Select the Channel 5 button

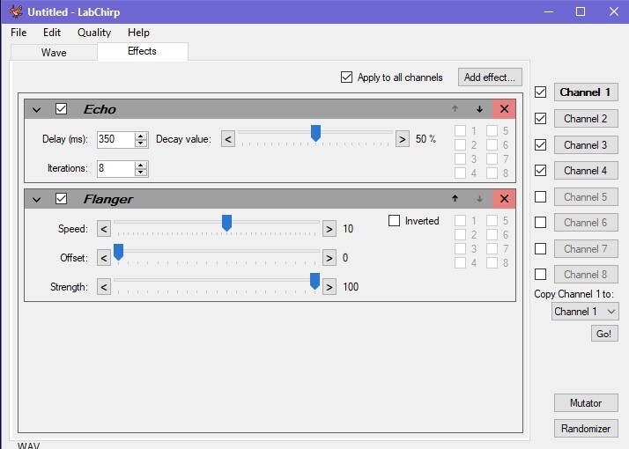tap(586, 197)
